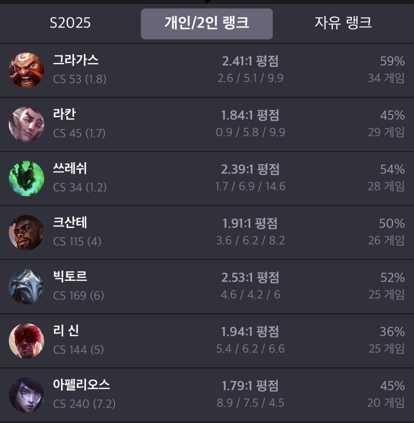Click the Lee Sin champion portrait icon
The height and width of the screenshot is (423, 414).
26,341
